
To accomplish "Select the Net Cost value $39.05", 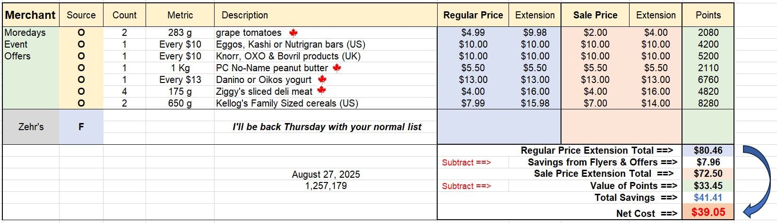I will point(708,212).
